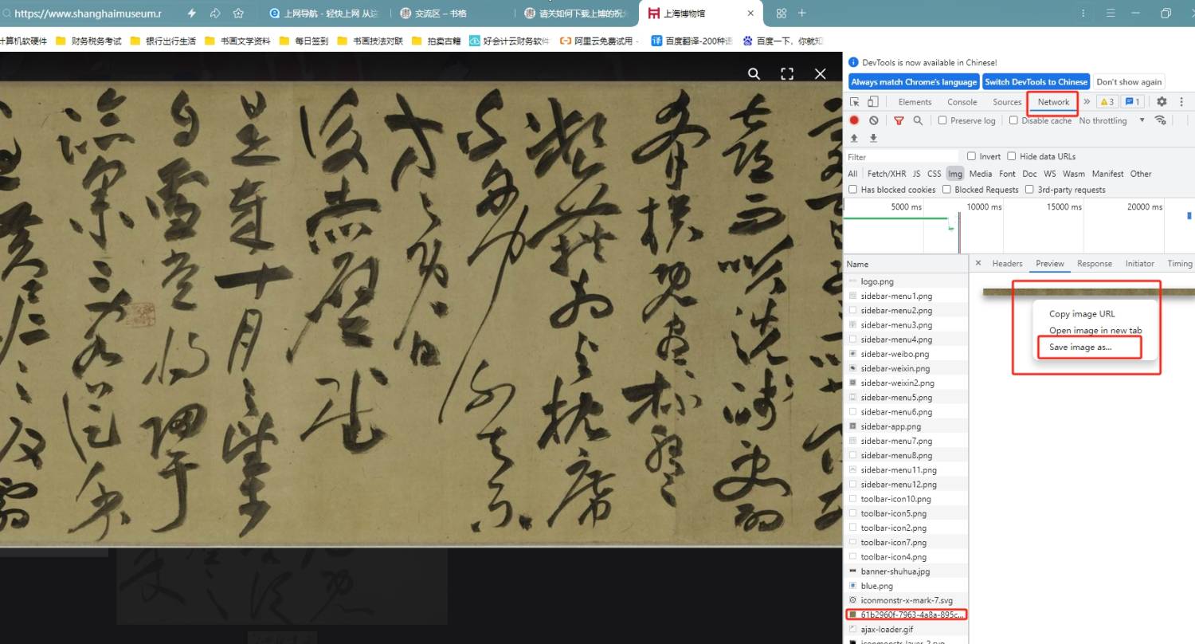Open DevTools three-dot customize menu

point(1181,102)
